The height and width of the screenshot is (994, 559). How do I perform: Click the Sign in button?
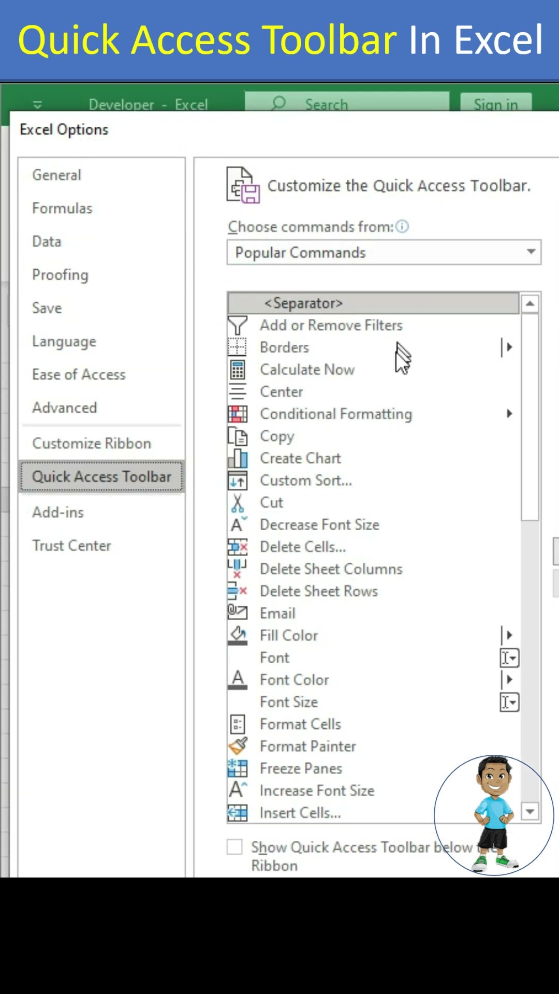(x=496, y=104)
